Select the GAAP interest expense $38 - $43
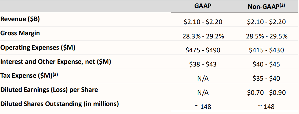This screenshot has height=114, width=299. click(203, 64)
